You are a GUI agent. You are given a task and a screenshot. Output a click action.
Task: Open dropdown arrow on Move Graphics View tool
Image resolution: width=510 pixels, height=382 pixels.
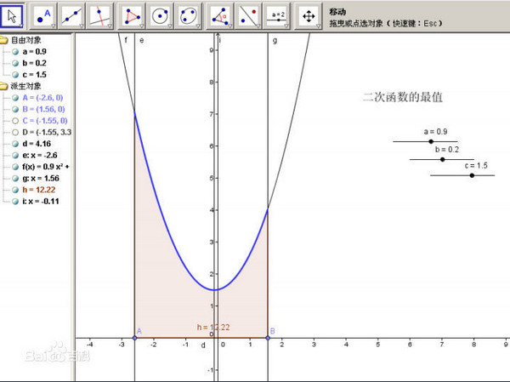pyautogui.click(x=318, y=26)
